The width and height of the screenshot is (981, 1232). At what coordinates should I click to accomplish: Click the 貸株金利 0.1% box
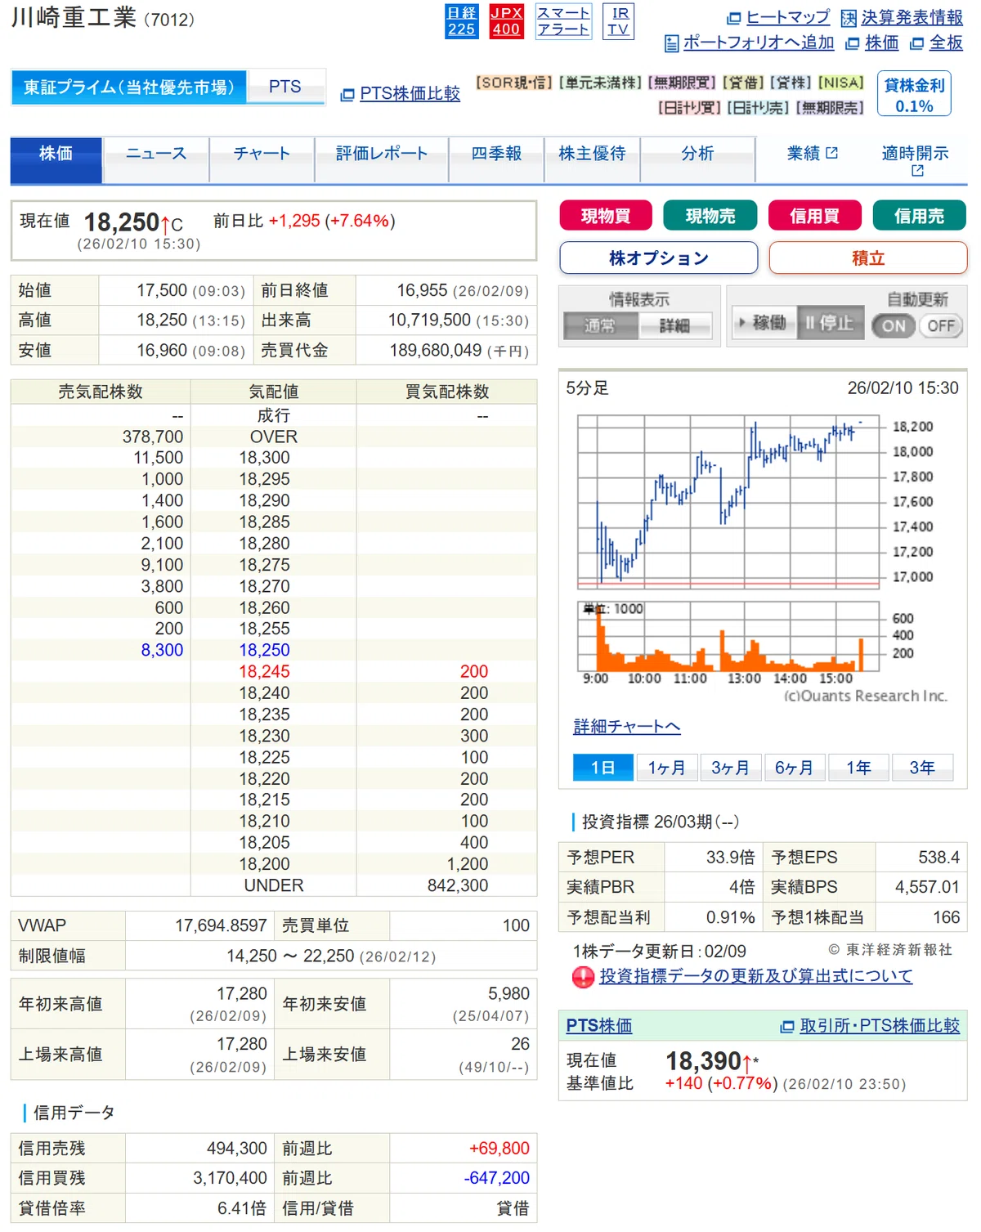click(914, 95)
